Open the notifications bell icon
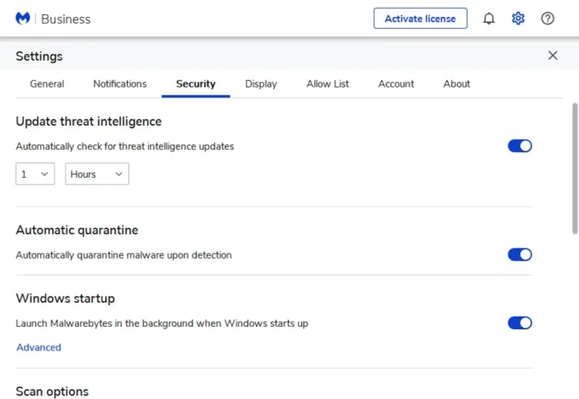579x399 pixels. point(489,19)
